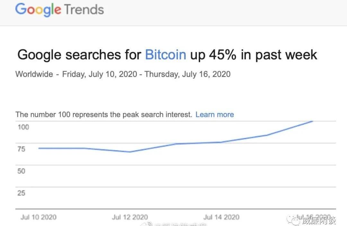Select the chart line start point at Jul 10
This screenshot has width=347, height=226.
point(39,148)
